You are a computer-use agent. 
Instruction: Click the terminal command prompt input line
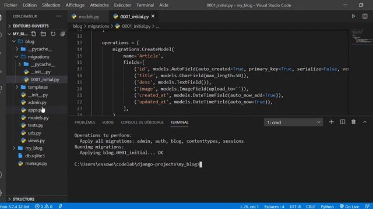pos(138,164)
